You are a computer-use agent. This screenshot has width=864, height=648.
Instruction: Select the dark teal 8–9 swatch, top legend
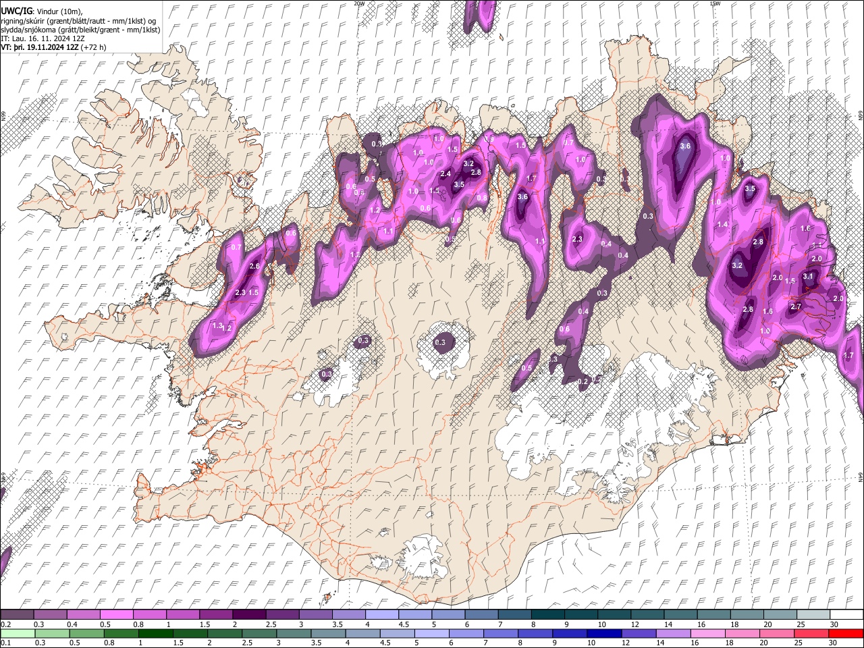tap(548, 614)
